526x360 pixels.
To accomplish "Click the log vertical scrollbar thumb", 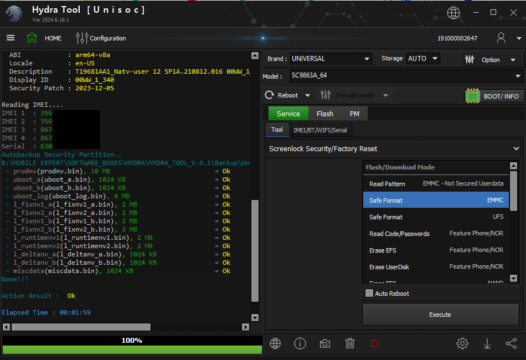I will [x=255, y=251].
